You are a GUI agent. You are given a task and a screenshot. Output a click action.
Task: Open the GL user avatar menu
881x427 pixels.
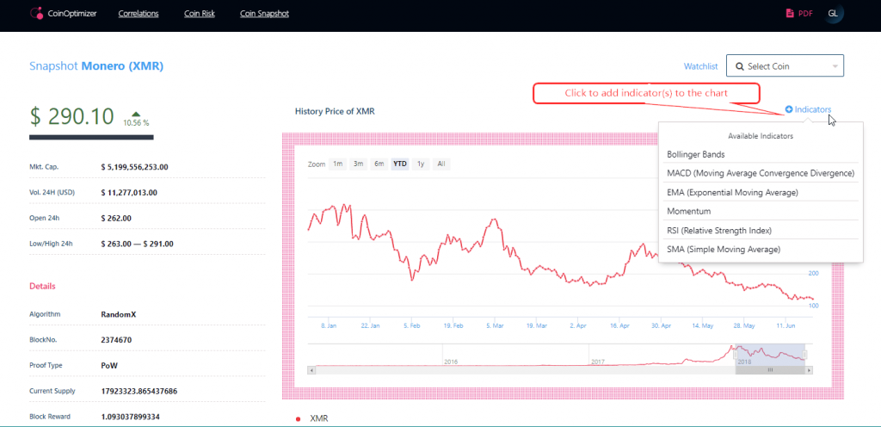(833, 14)
